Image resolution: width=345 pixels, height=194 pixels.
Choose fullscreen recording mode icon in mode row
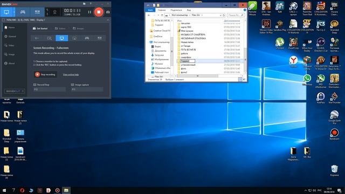click(x=62, y=38)
